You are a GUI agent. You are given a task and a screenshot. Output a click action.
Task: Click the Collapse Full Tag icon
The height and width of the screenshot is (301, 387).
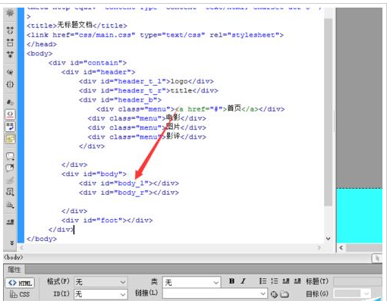10,30
